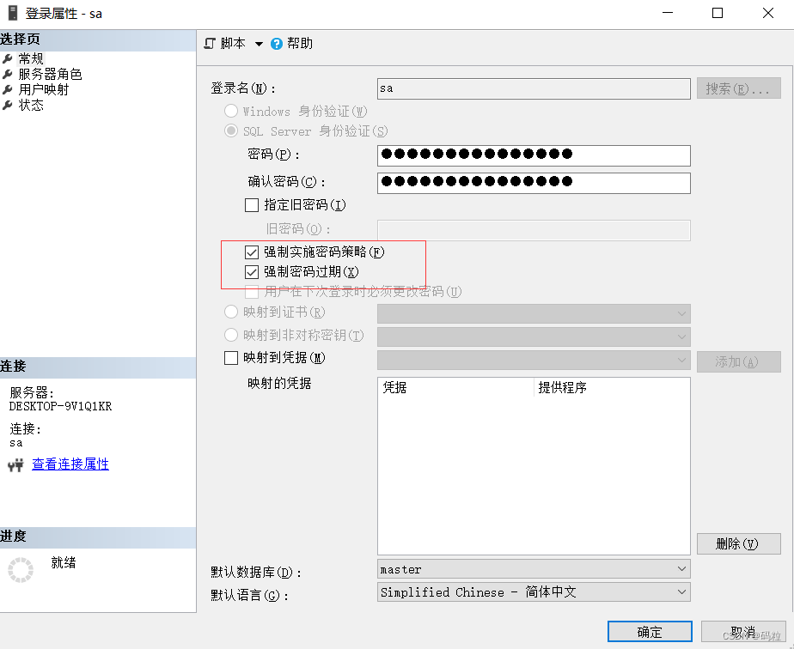Open the 映射到证书 dropdown
The width and height of the screenshot is (794, 649).
534,313
